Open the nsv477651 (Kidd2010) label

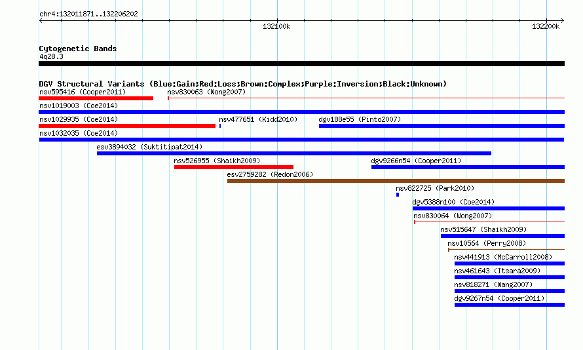[258, 119]
